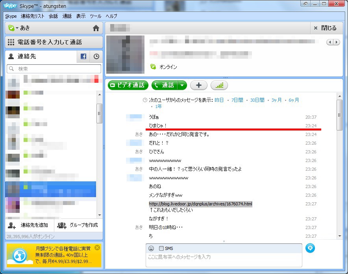Image resolution: width=348 pixels, height=274 pixels.
Task: Open the ツール menu
Action: coord(95,16)
